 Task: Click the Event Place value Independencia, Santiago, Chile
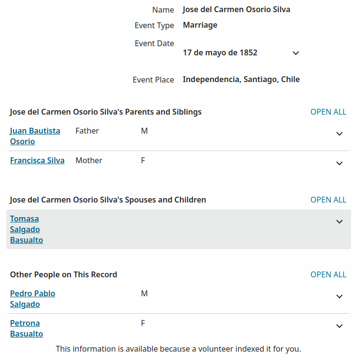pos(241,80)
